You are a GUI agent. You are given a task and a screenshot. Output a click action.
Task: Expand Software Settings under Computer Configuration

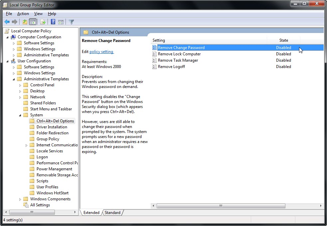14,43
